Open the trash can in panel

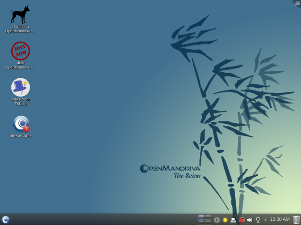click(x=296, y=220)
